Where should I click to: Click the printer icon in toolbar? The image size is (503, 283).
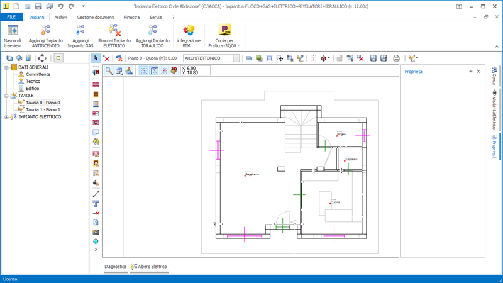coord(396,58)
